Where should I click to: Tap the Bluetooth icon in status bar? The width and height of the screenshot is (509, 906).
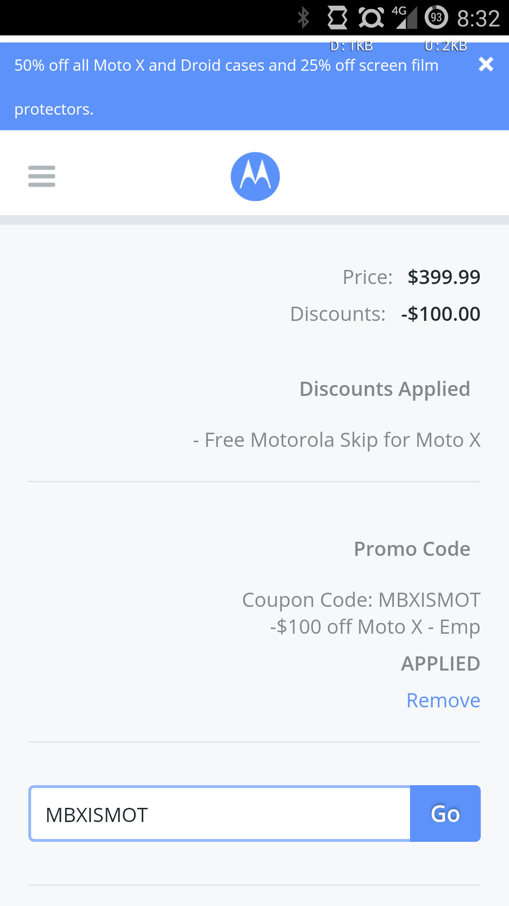click(304, 17)
